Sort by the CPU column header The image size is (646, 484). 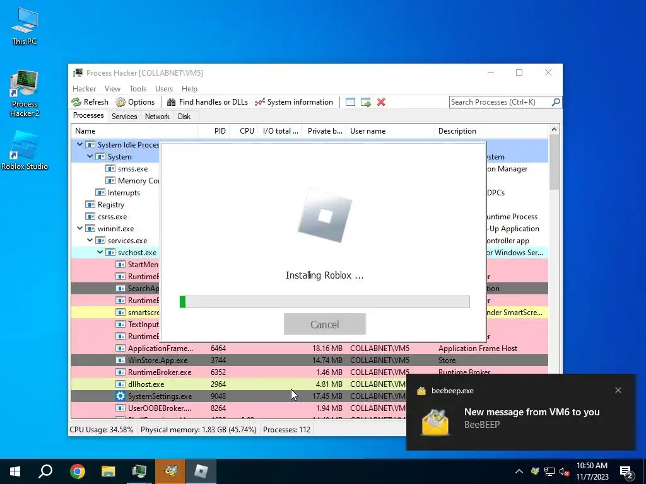tap(244, 131)
